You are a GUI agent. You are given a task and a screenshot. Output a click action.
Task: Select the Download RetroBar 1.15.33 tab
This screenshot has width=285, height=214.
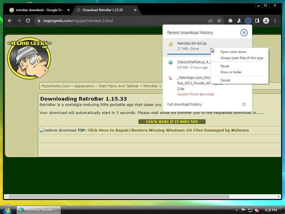(103, 10)
